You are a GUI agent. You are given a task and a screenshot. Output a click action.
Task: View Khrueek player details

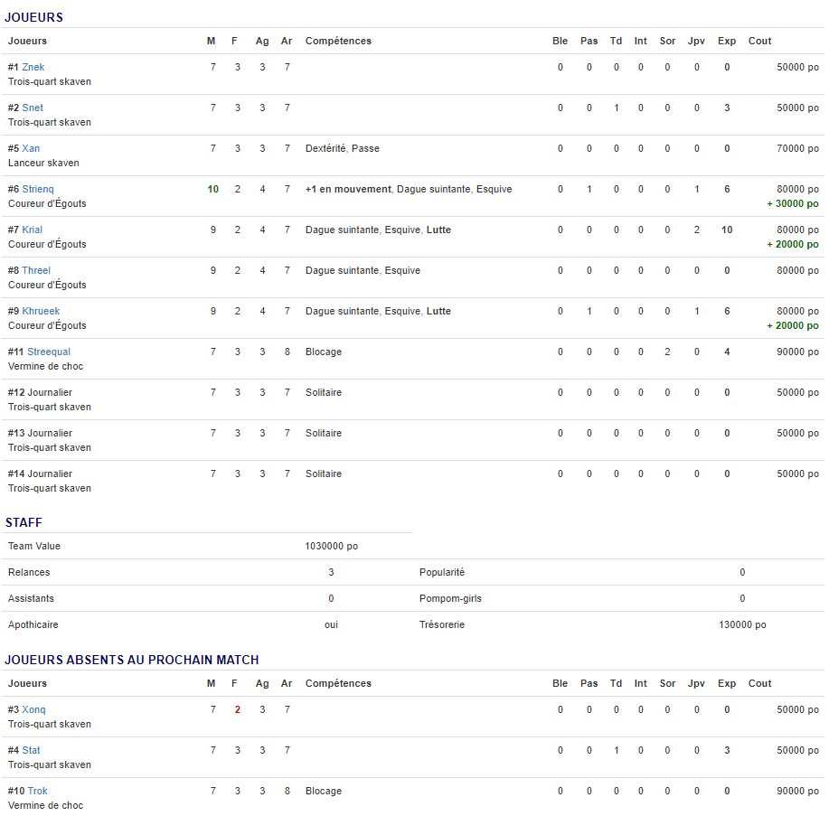pos(41,312)
